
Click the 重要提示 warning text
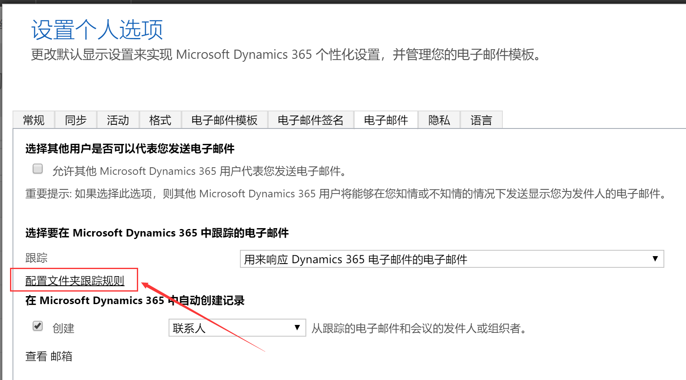tap(346, 194)
